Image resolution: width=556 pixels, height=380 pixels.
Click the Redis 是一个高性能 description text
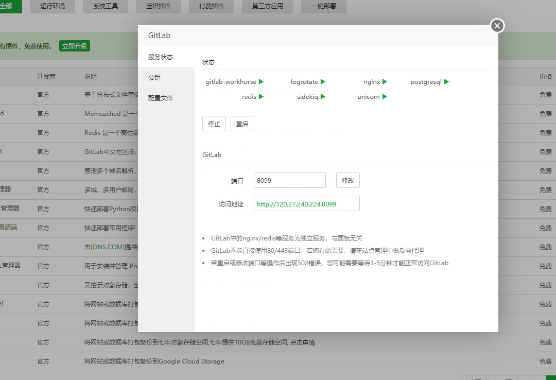111,133
